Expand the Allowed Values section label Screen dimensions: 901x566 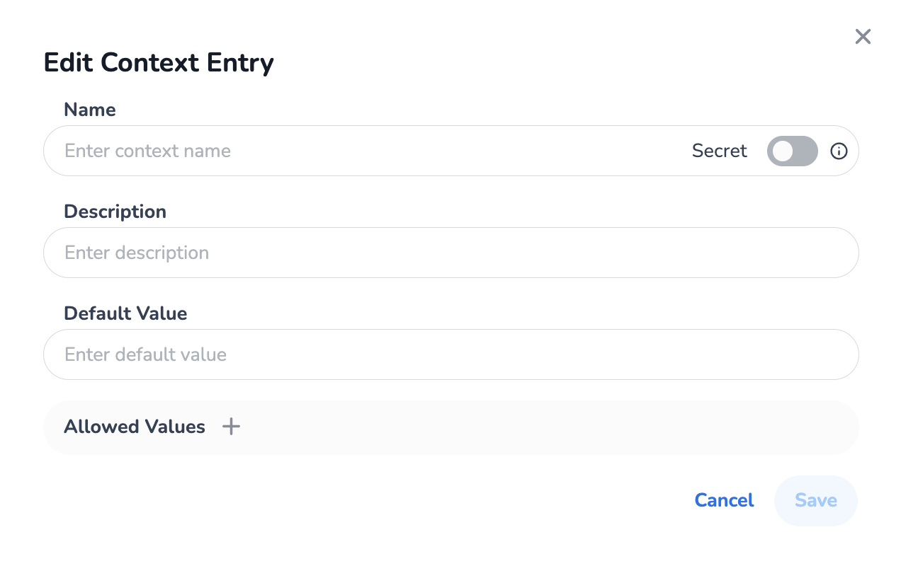click(x=135, y=427)
